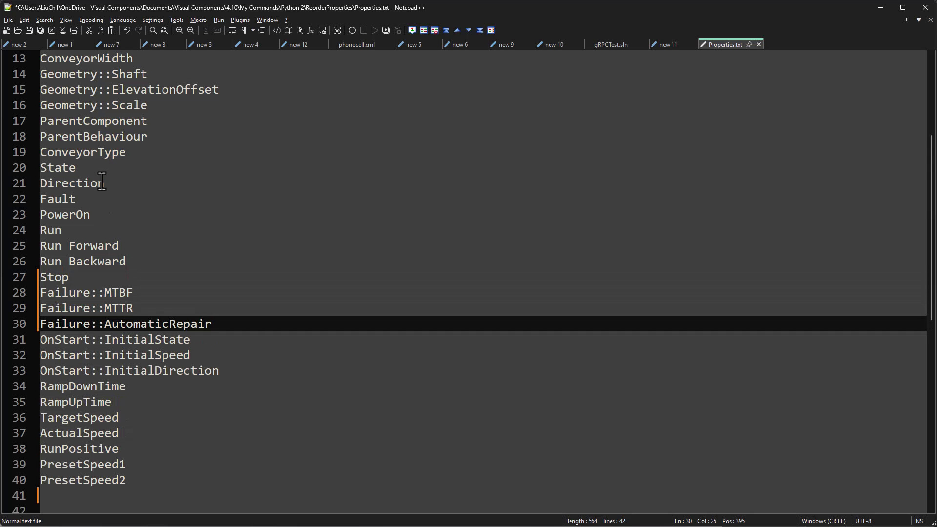This screenshot has height=527, width=937.
Task: Click the Undo arrow icon
Action: [127, 30]
